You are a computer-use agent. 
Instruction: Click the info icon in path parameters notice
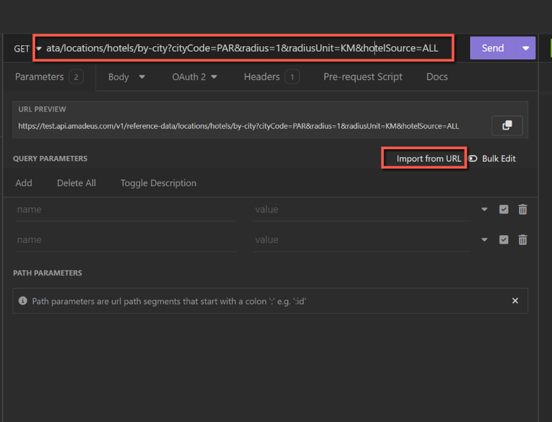(23, 301)
